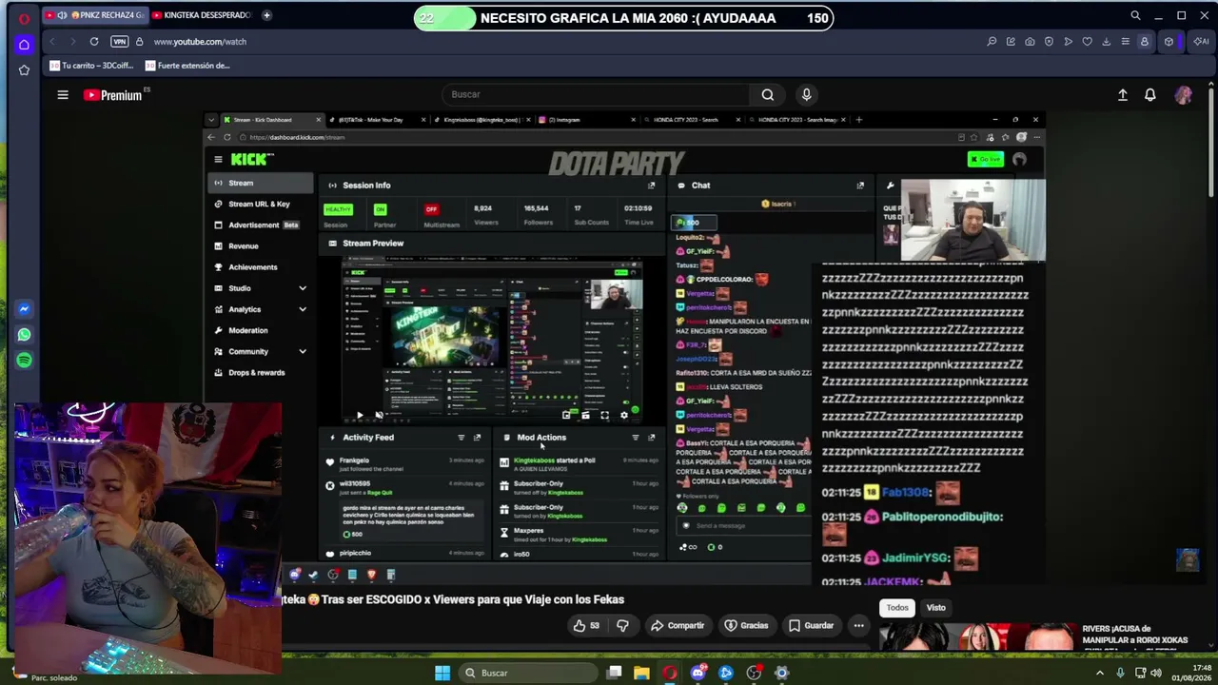Open Discord from the taskbar
The width and height of the screenshot is (1218, 685).
pos(698,674)
